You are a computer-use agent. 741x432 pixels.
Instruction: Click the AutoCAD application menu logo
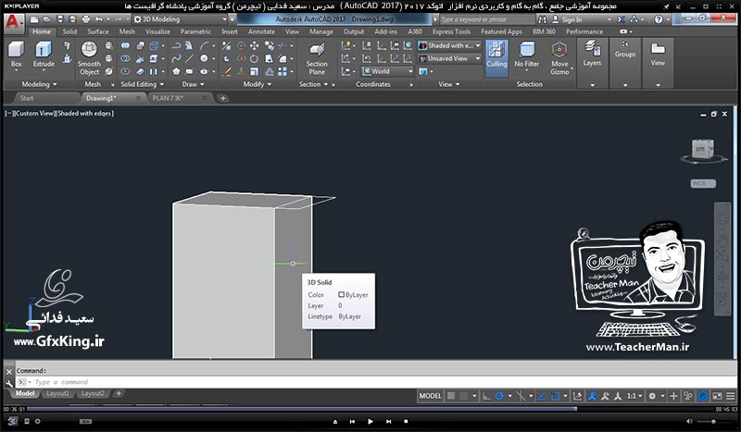(13, 21)
